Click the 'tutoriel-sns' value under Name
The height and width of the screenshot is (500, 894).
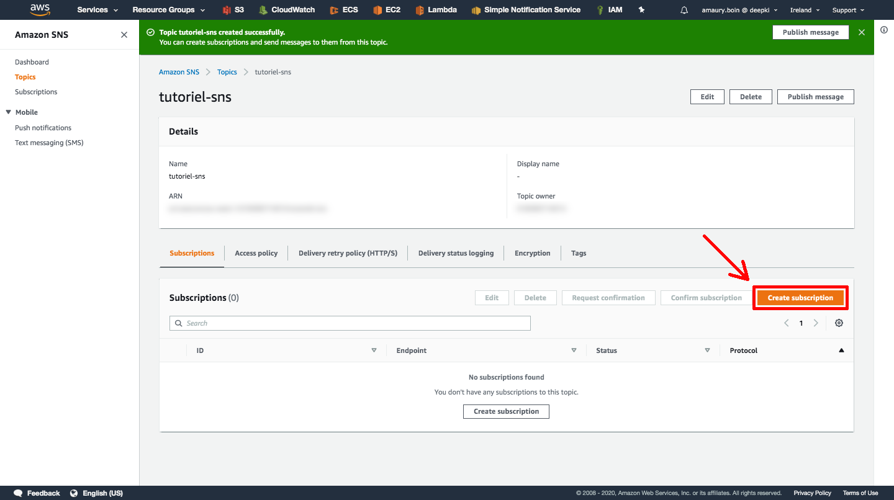(187, 176)
